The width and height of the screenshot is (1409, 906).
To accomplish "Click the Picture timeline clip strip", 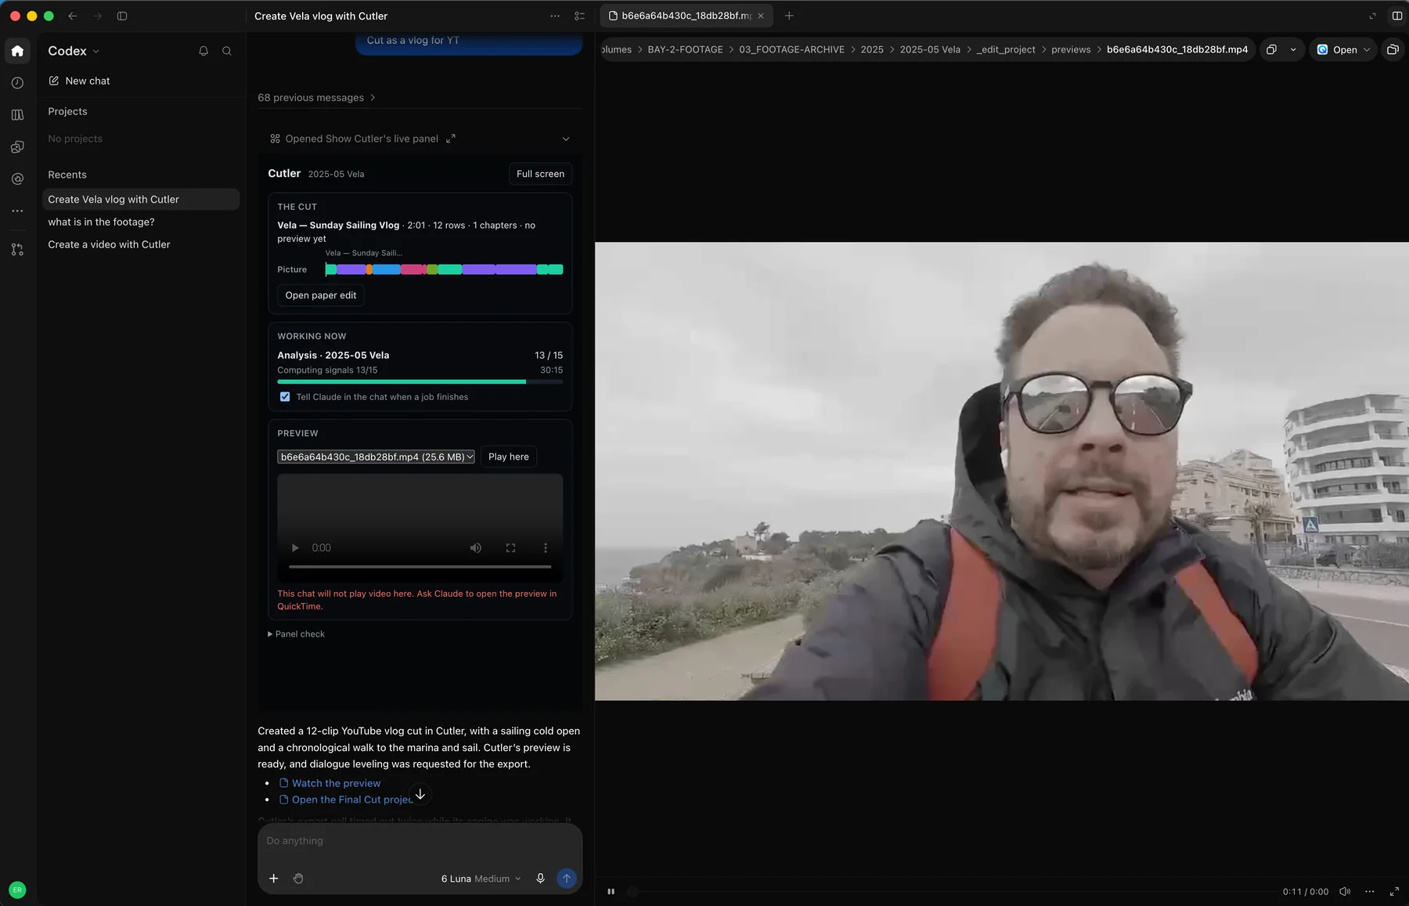I will [x=445, y=269].
